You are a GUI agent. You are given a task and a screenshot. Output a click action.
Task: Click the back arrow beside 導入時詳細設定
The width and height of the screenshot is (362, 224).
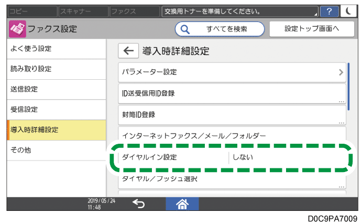(128, 51)
